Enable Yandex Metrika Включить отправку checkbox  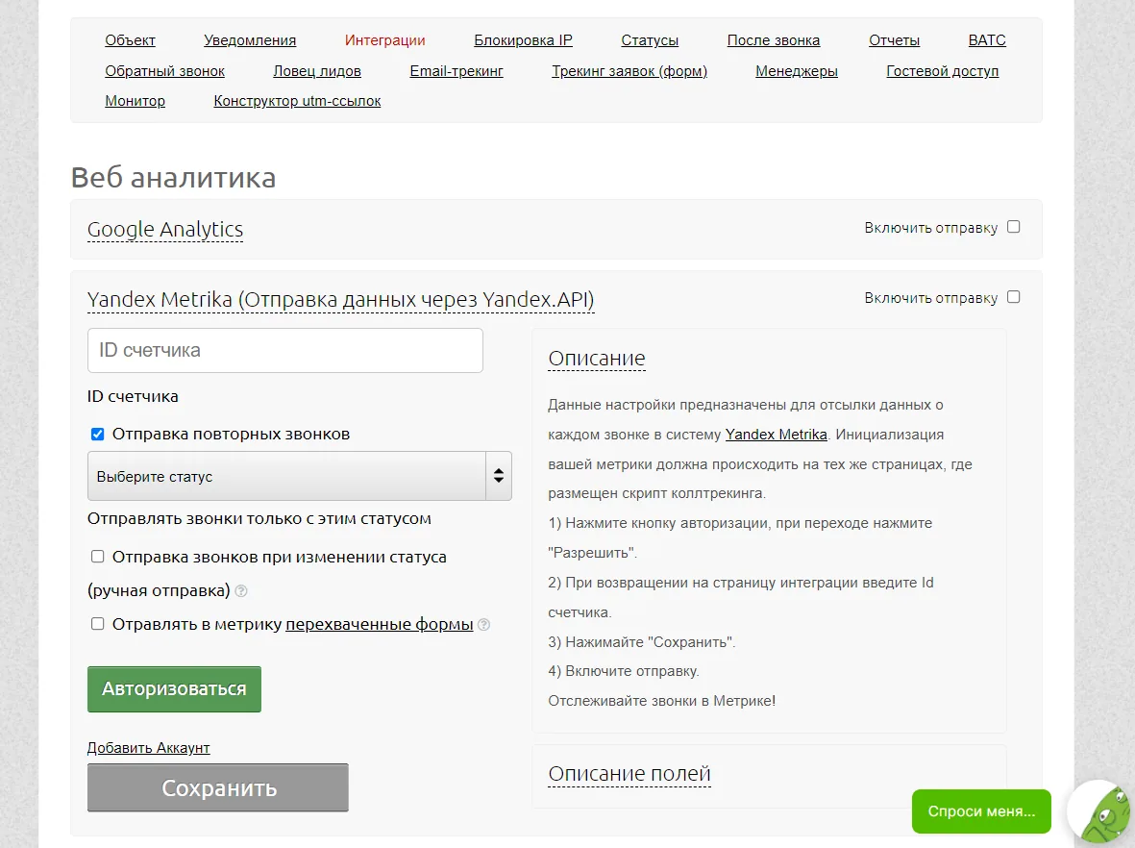[1013, 297]
